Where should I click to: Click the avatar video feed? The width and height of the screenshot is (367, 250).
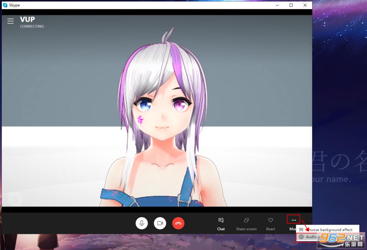[157, 111]
